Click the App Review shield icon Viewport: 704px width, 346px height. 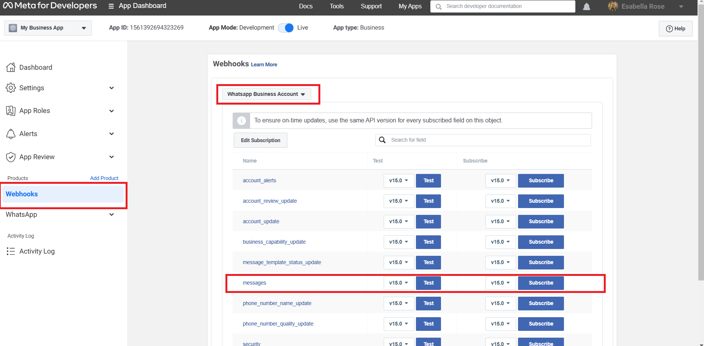(11, 157)
